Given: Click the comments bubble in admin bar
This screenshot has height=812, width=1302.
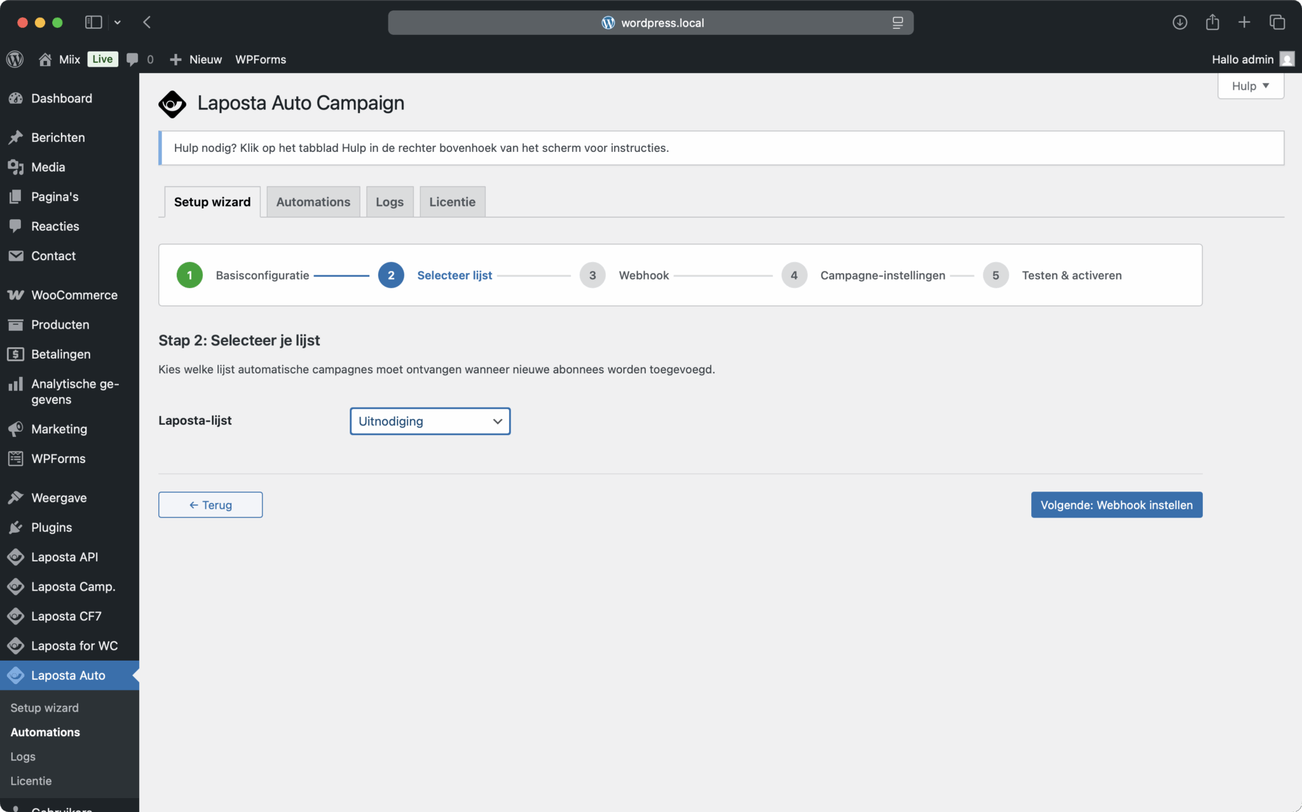Looking at the screenshot, I should (x=132, y=59).
